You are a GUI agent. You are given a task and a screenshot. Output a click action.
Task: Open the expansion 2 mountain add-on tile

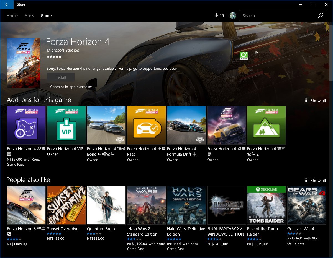266,125
